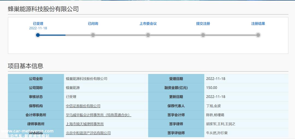This screenshot has width=295, height=139.
Task: Click the 会计师事务所 header cell
Action: (36, 115)
